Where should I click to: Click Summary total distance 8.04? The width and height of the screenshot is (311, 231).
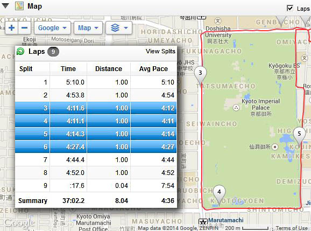[122, 201]
